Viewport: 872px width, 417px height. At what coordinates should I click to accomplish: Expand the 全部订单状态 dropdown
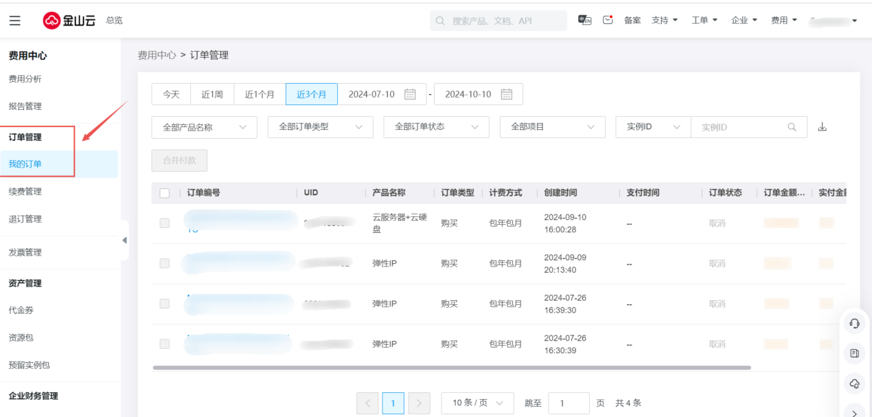pos(436,127)
